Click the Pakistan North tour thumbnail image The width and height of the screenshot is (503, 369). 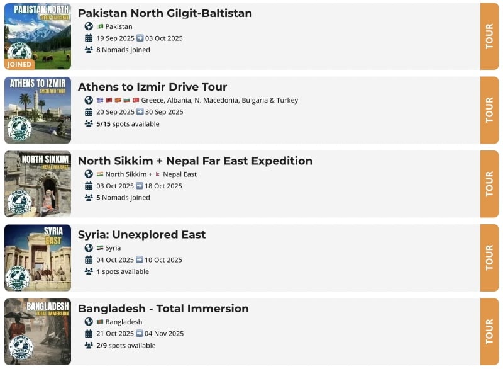38,31
